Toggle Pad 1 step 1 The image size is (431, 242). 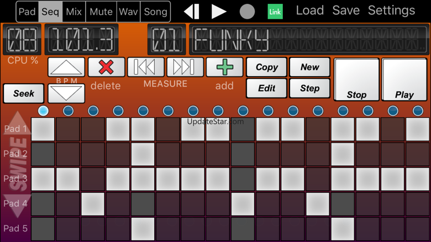click(43, 130)
